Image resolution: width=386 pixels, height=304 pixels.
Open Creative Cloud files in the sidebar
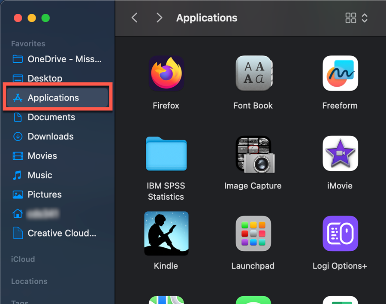tap(57, 233)
